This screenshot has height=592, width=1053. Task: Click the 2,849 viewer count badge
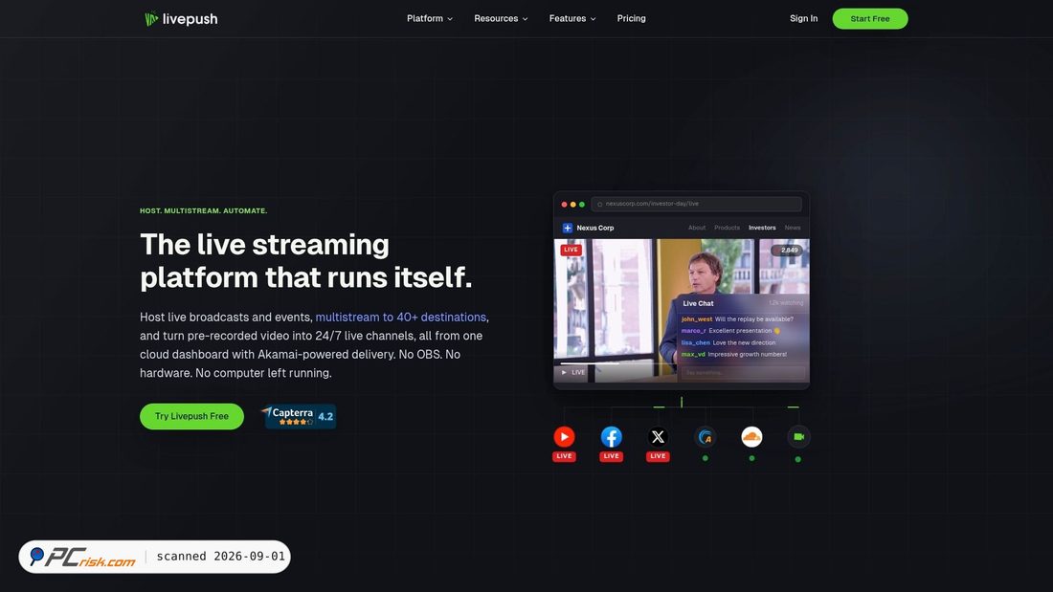786,251
